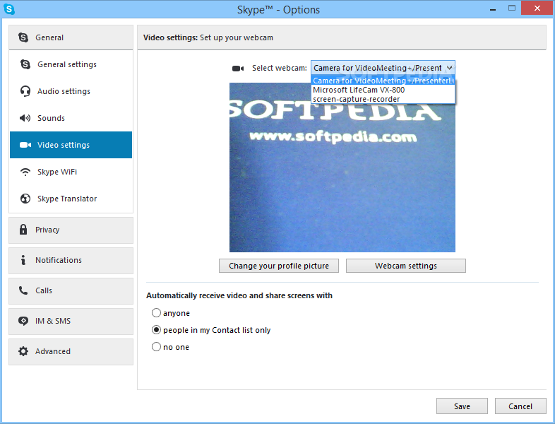Expand the Advanced section
The height and width of the screenshot is (424, 555).
click(71, 352)
